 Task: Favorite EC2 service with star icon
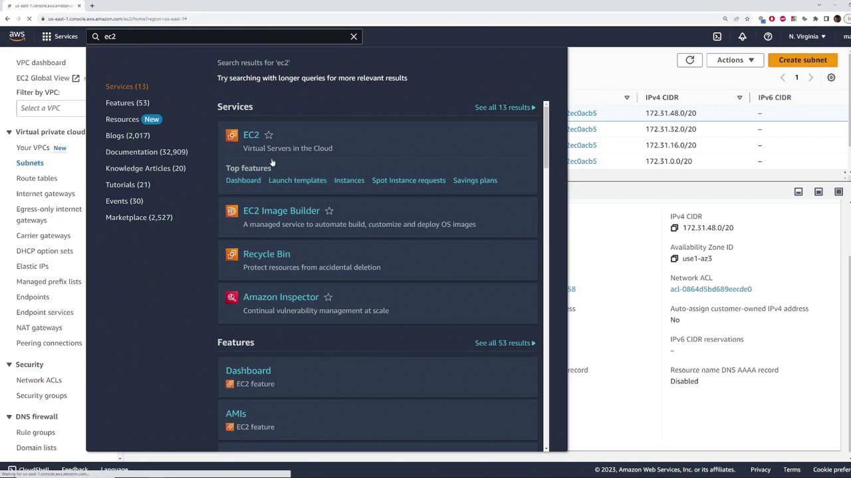pyautogui.click(x=269, y=135)
